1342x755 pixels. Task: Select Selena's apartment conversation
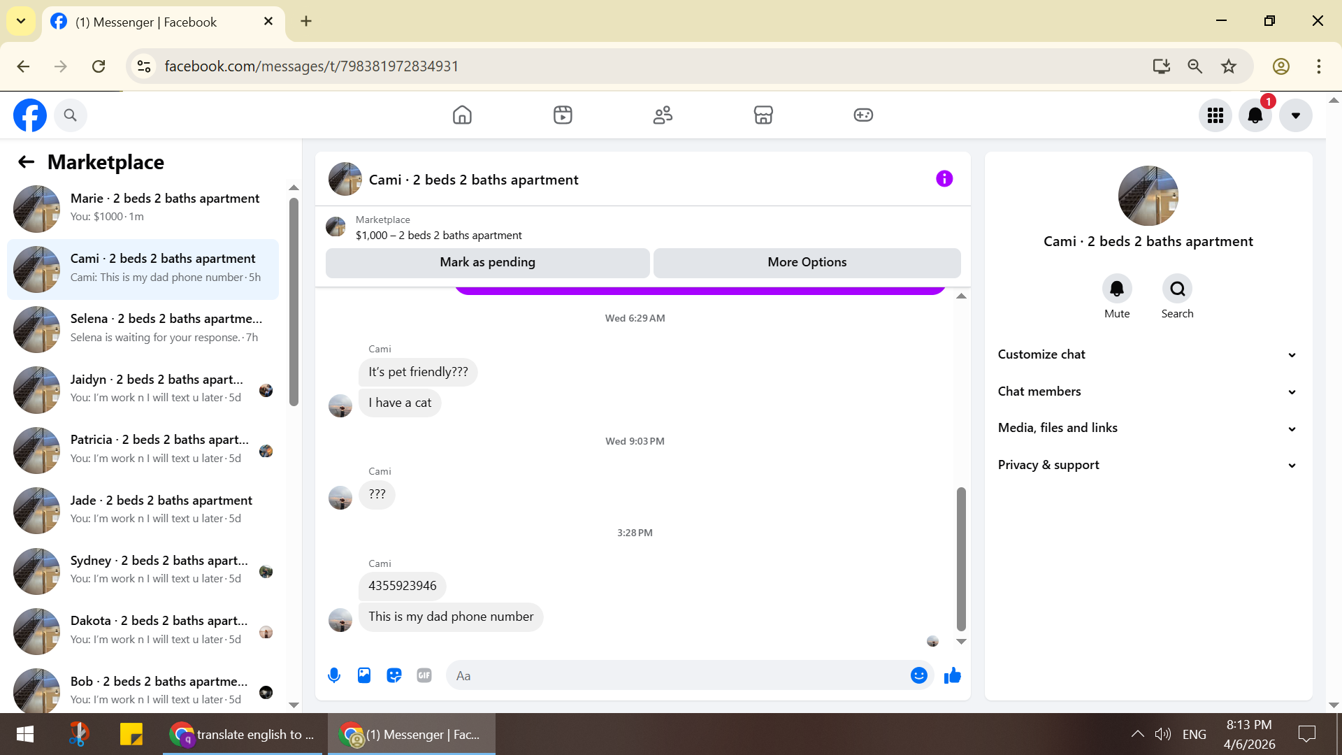pos(143,329)
